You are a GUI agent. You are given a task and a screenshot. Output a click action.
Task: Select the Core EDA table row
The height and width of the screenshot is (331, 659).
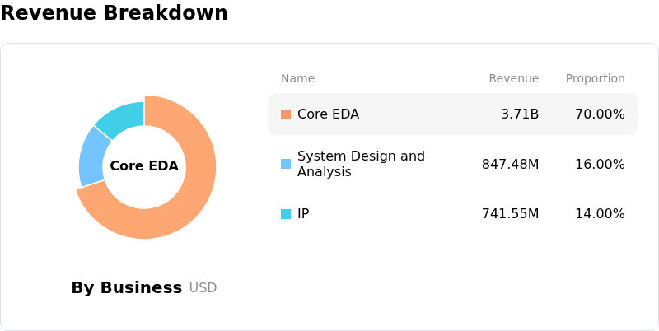point(453,114)
